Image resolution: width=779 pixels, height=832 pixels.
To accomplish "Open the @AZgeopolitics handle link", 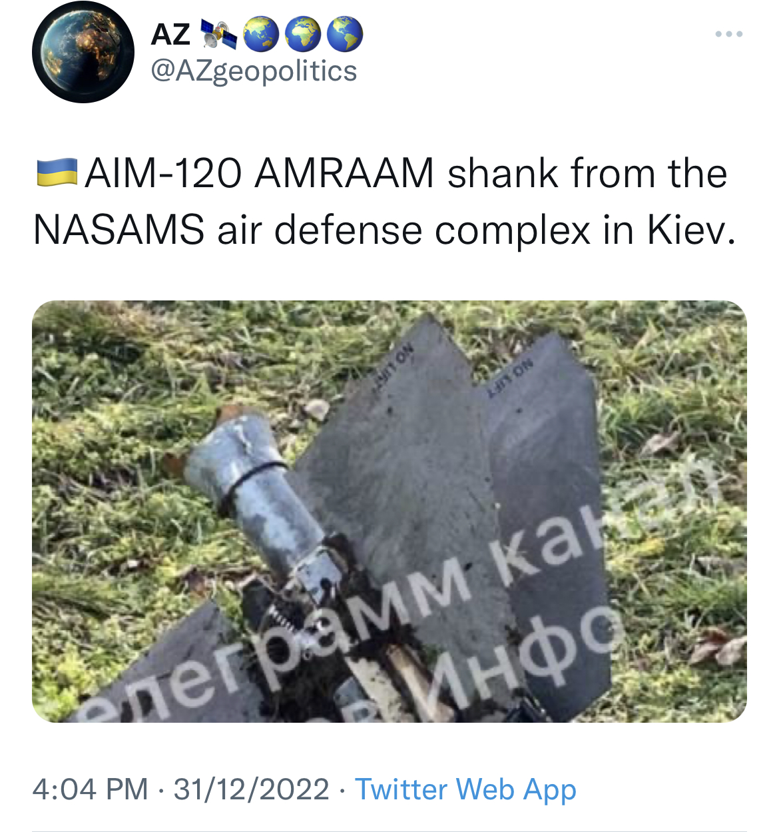I will click(254, 71).
